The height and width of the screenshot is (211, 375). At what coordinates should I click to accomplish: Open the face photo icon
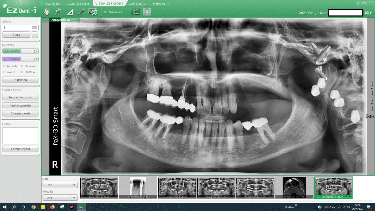tap(147, 12)
